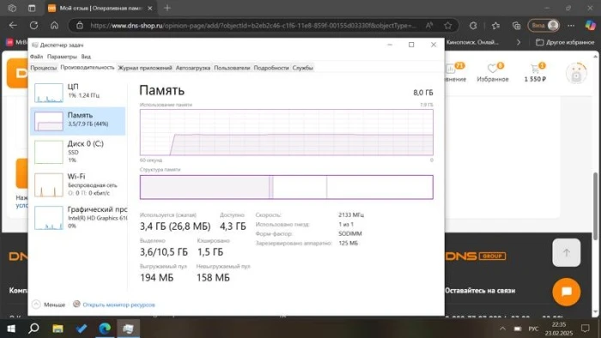Screen dimensions: 601x338
Task: Click the memory composition bar
Action: tap(286, 187)
